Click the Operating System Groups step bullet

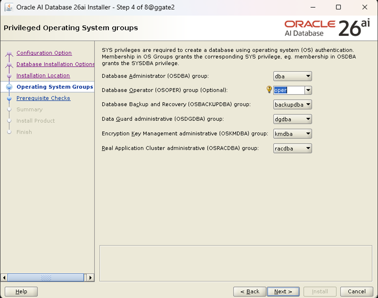[x=9, y=87]
